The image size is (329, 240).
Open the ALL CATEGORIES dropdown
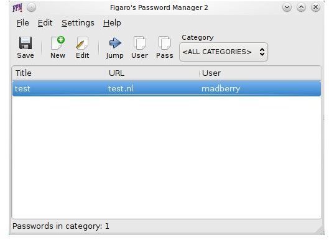pos(223,52)
